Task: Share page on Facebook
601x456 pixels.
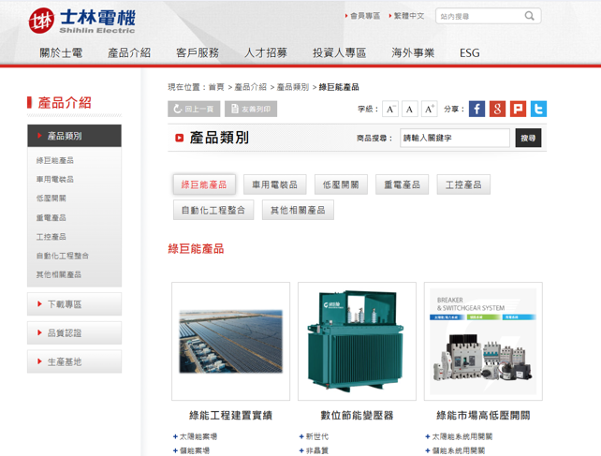Action: click(476, 109)
